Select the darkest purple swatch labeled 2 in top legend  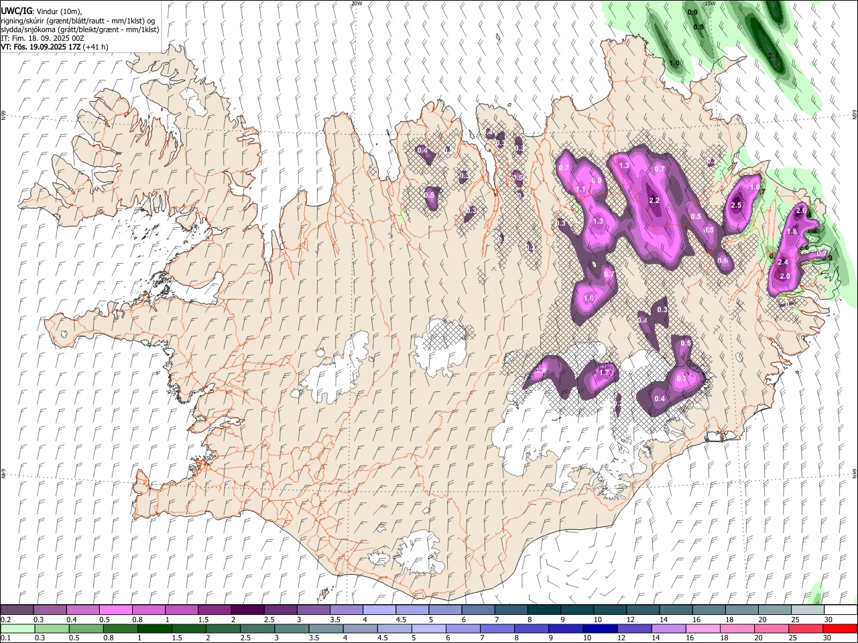pos(247,610)
